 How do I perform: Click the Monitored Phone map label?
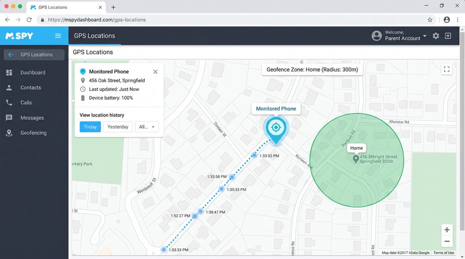[x=276, y=109]
